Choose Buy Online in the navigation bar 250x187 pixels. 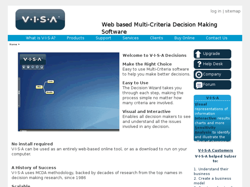tap(184, 38)
